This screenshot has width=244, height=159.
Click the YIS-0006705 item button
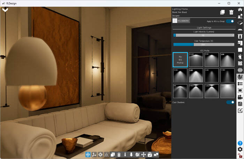pyautogui.click(x=181, y=21)
